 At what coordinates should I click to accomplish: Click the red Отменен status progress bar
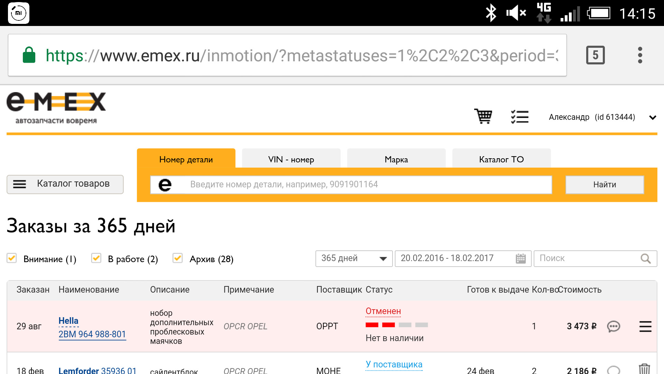point(396,325)
